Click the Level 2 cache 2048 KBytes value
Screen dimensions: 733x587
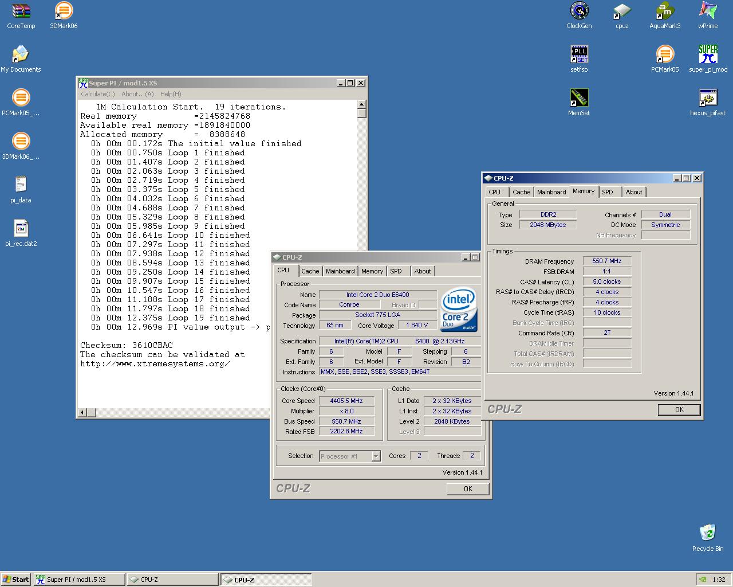[x=452, y=421]
